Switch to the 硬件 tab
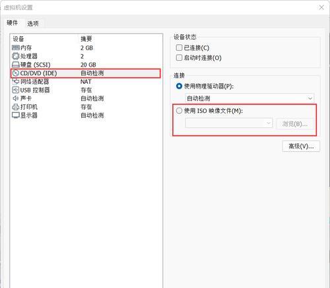The height and width of the screenshot is (288, 330). coord(13,22)
